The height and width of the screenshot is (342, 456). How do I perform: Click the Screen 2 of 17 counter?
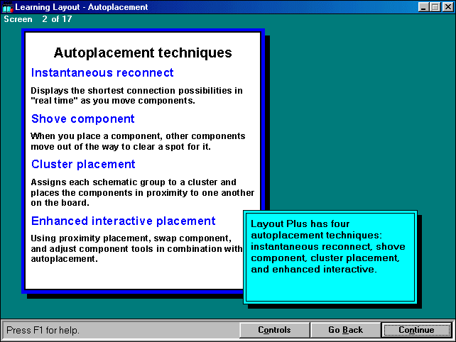pos(38,19)
